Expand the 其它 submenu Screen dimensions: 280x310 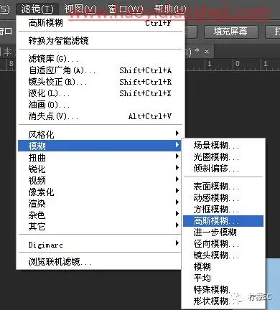(x=99, y=226)
